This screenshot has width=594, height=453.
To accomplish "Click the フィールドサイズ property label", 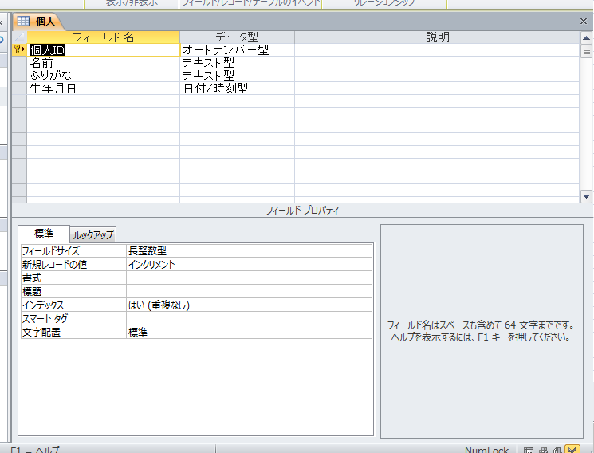I will (73, 251).
